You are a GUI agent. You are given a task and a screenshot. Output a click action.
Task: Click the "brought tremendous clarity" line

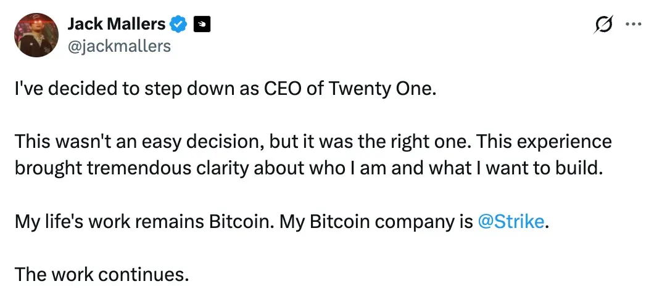[x=309, y=168]
